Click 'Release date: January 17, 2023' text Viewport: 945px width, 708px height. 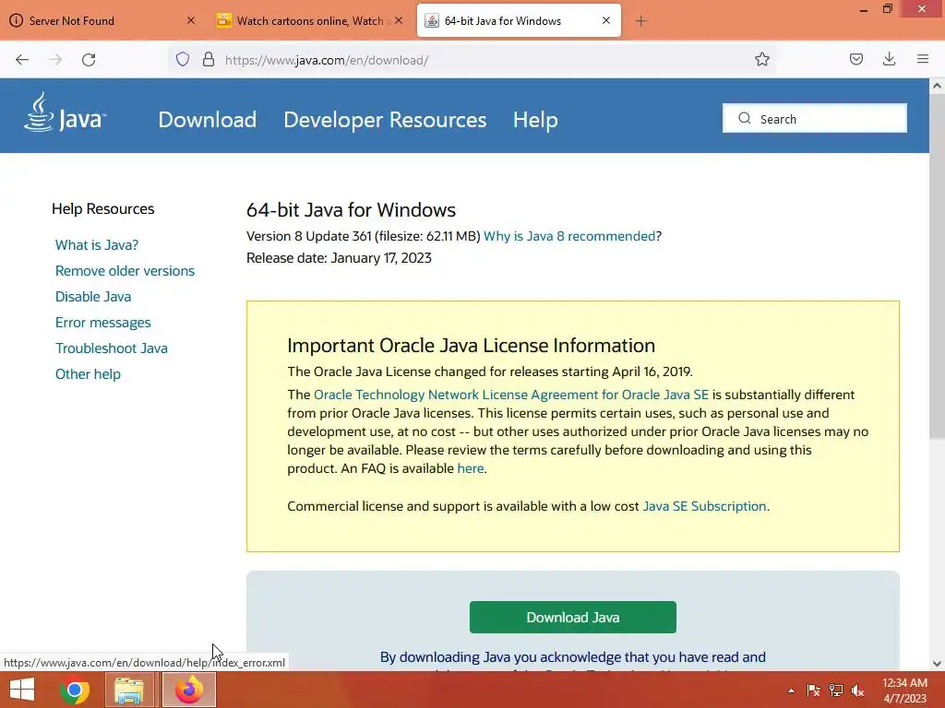(339, 258)
